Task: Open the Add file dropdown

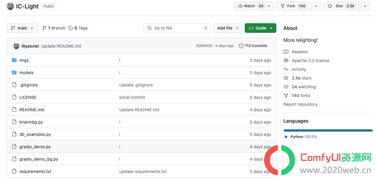Action: (228, 28)
